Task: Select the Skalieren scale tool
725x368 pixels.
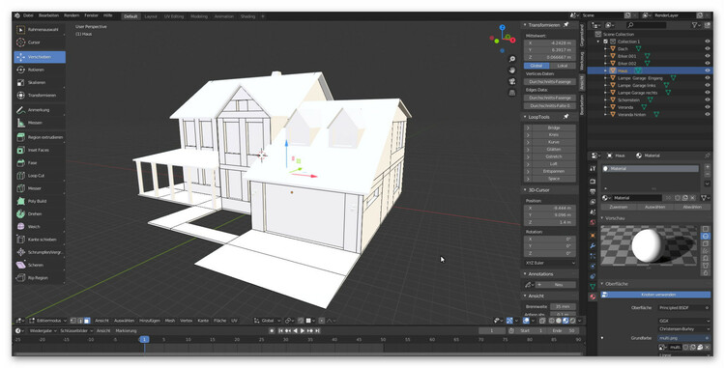Action: click(40, 83)
